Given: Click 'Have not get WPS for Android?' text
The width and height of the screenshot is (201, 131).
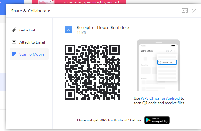Looking at the screenshot, I should (103, 120).
